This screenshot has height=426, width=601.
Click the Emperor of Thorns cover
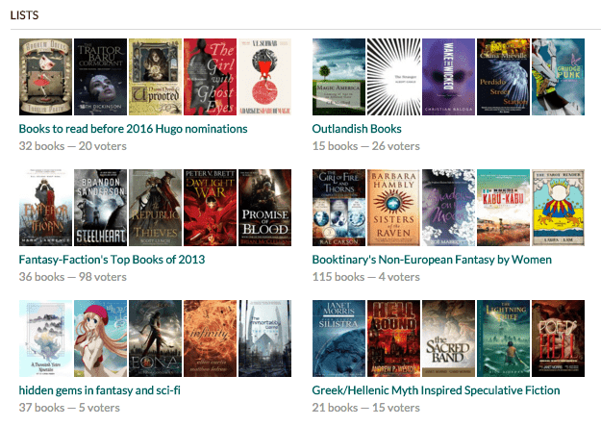[45, 208]
